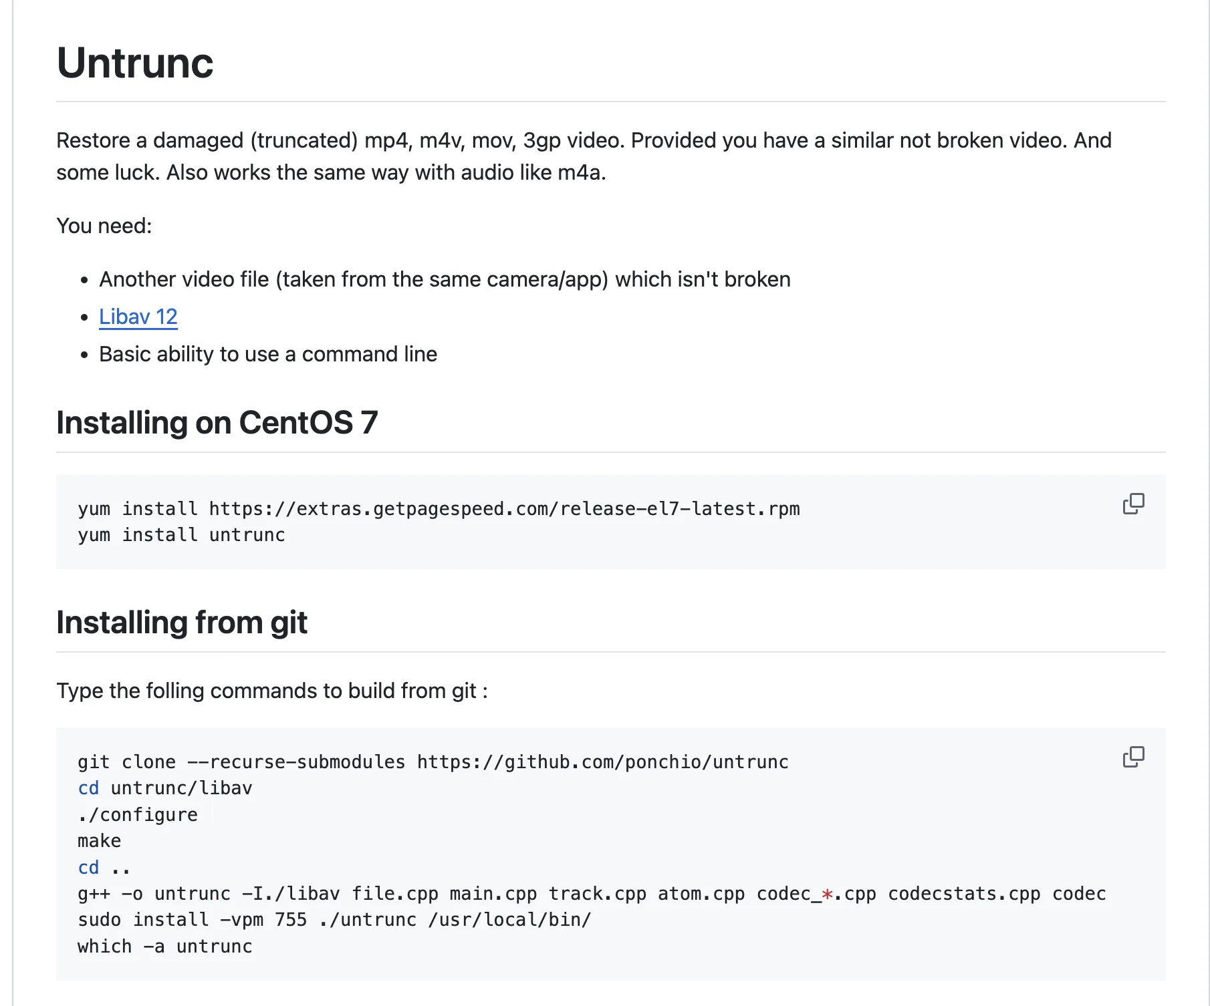The image size is (1210, 1006).
Task: Click the 'yum install untrunc' line
Action: coord(181,535)
